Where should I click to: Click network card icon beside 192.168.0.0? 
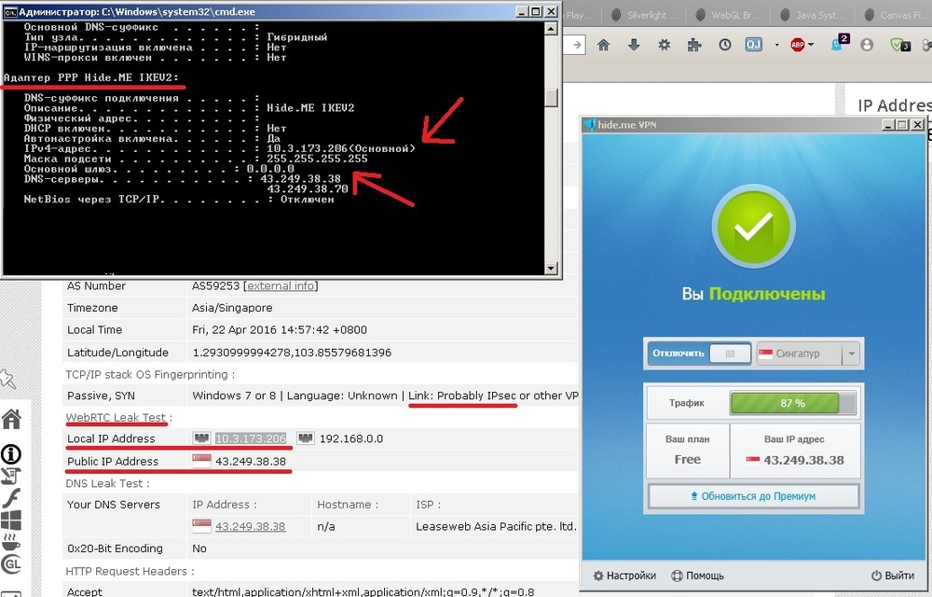pos(306,438)
